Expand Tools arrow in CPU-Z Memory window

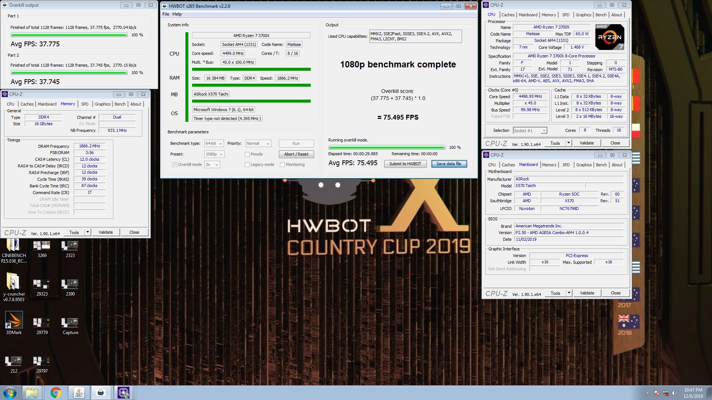click(x=88, y=232)
